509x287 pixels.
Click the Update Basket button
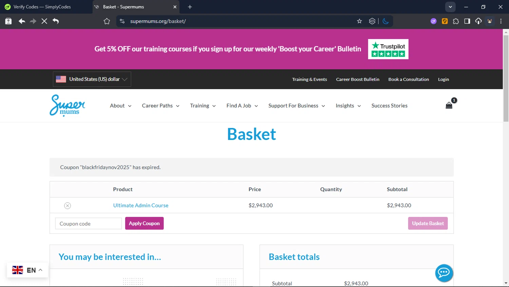(x=428, y=223)
